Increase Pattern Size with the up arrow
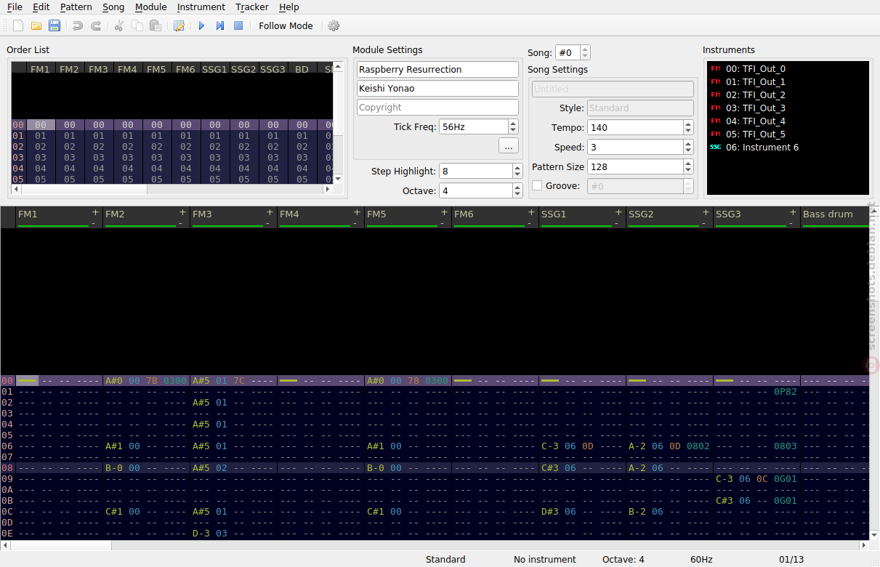Image resolution: width=880 pixels, height=567 pixels. click(688, 163)
